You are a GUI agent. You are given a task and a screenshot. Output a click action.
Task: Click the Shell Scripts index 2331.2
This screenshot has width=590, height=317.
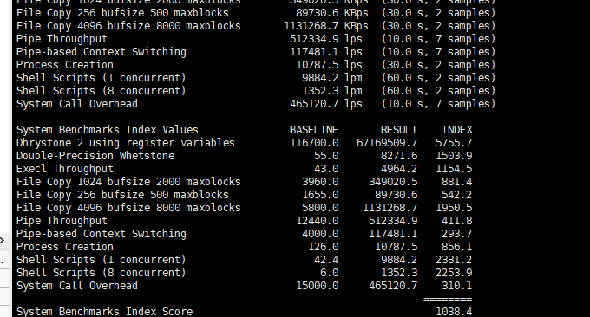pos(454,260)
